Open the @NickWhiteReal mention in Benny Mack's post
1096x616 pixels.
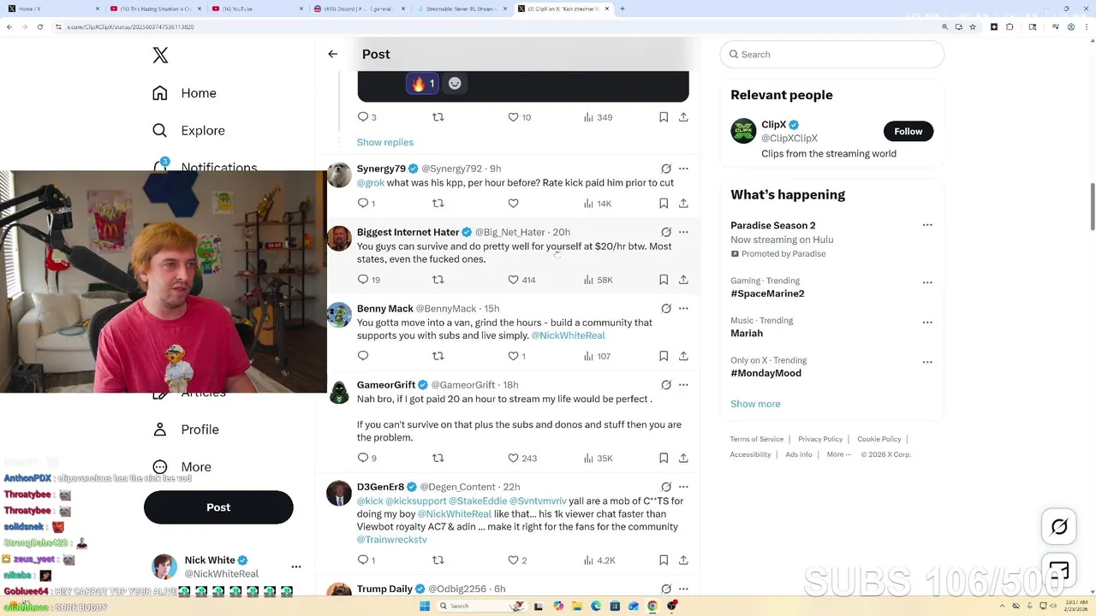pyautogui.click(x=568, y=335)
